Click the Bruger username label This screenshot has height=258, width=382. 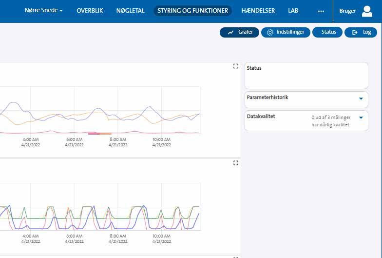coord(347,11)
